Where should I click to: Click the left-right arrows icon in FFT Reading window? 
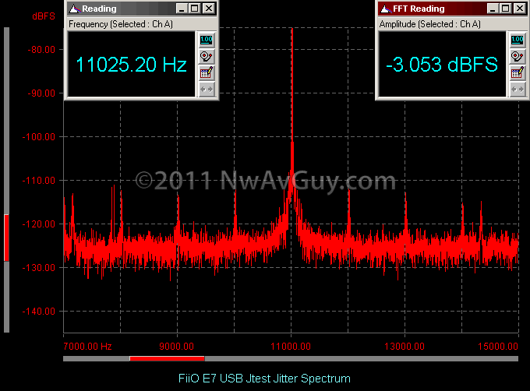coord(518,89)
